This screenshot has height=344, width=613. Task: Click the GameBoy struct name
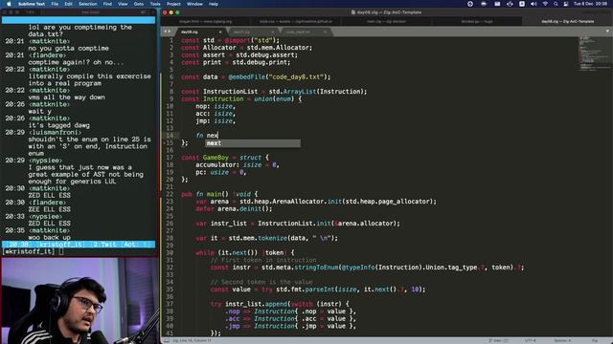(x=216, y=158)
